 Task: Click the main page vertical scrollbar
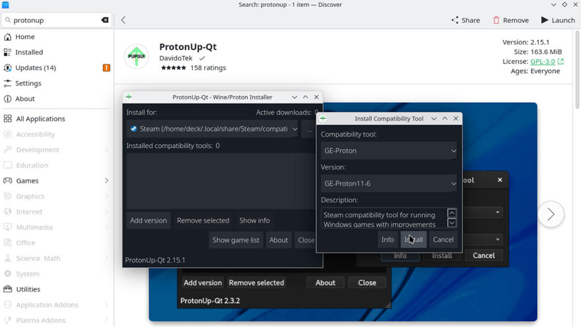[577, 70]
